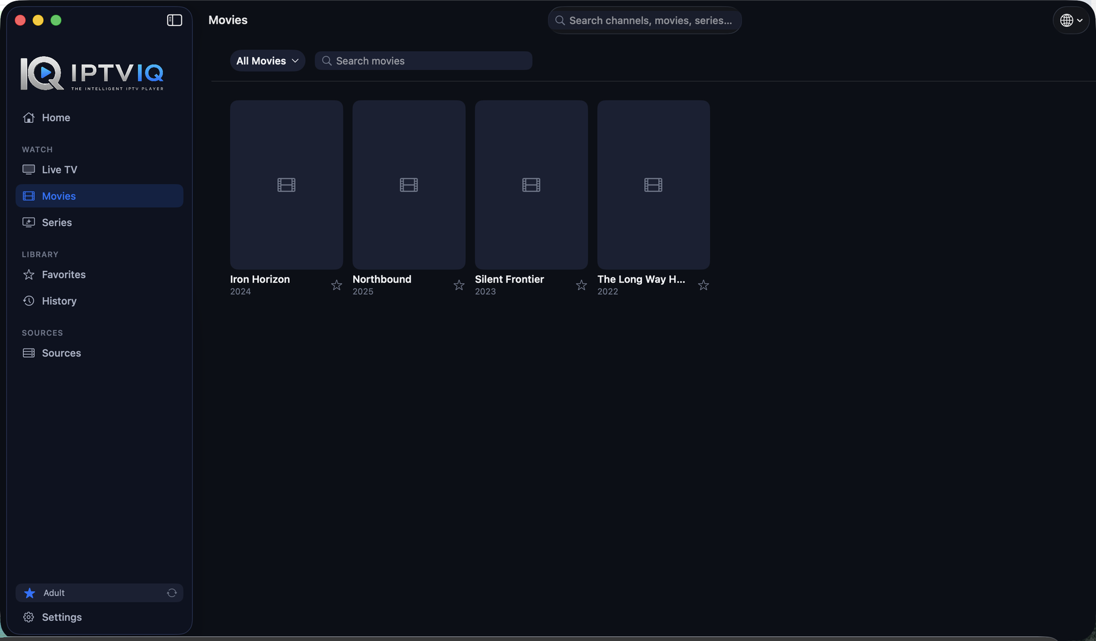Click the IPTVIQ logo
This screenshot has height=641, width=1096.
coord(92,74)
